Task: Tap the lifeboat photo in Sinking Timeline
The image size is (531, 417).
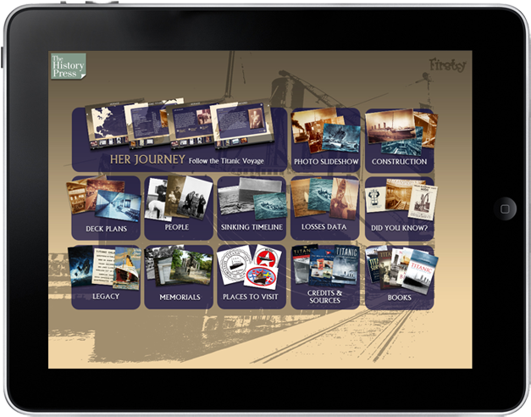Action: coord(270,205)
